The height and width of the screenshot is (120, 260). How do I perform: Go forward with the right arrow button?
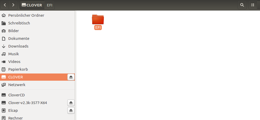(x=13, y=5)
